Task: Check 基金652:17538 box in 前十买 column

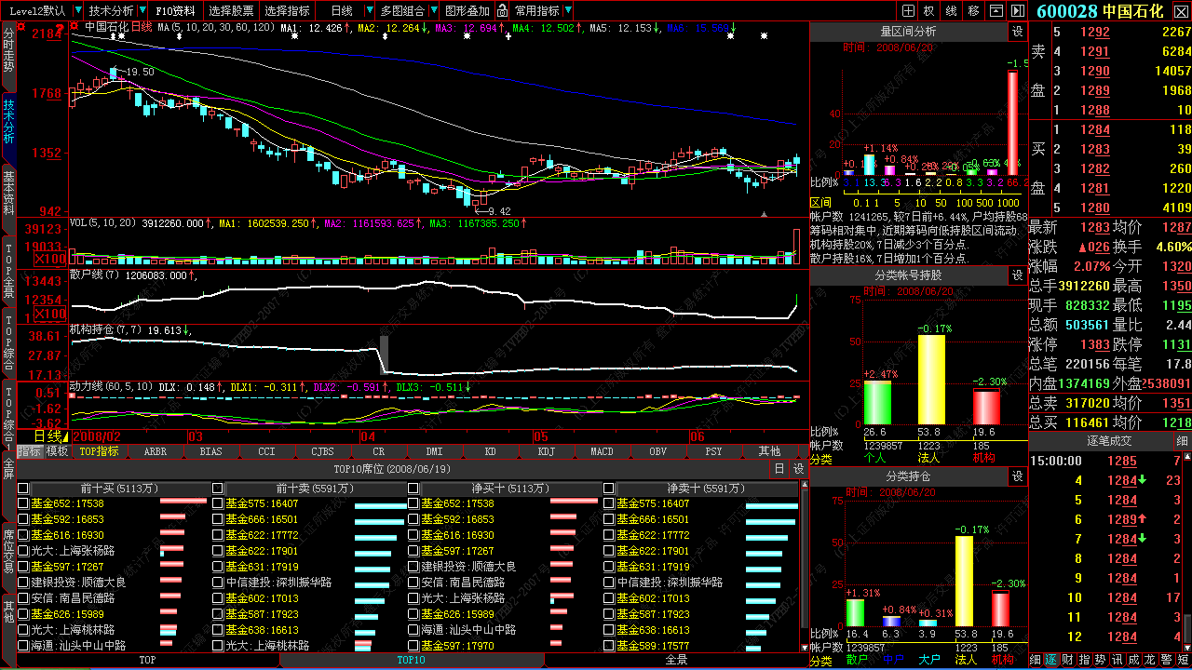Action: 23,503
